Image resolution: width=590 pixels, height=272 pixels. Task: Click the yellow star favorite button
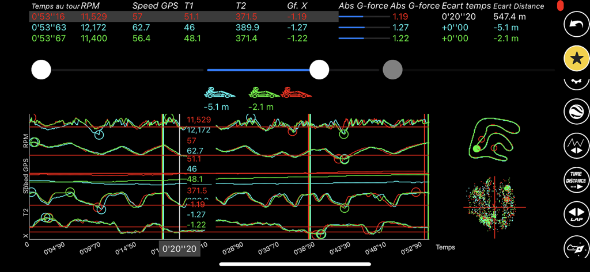pos(575,58)
